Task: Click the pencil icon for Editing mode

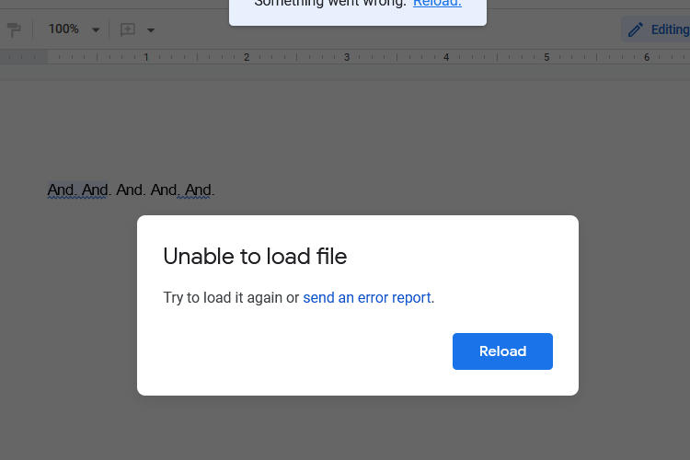Action: point(635,29)
